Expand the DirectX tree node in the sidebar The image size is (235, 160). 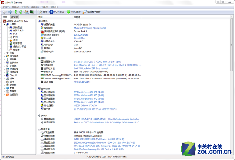click(4, 75)
